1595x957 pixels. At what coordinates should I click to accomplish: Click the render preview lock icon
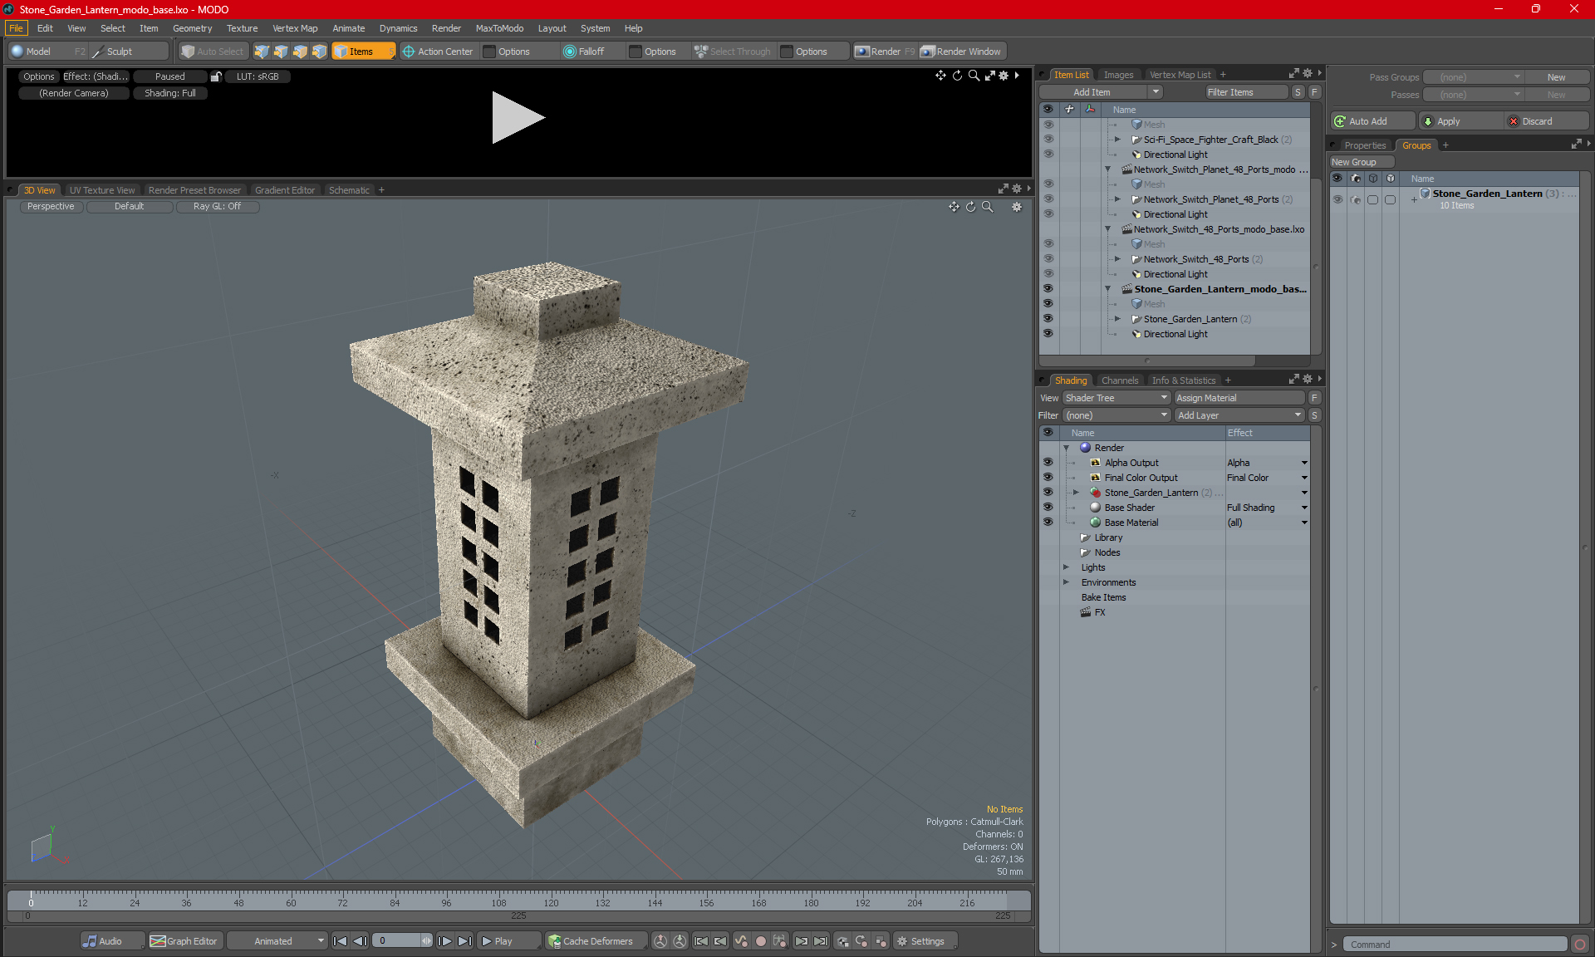click(x=216, y=76)
